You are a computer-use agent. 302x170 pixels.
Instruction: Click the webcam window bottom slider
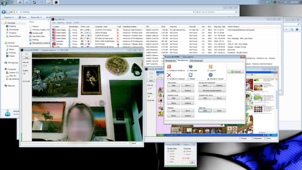click(74, 144)
